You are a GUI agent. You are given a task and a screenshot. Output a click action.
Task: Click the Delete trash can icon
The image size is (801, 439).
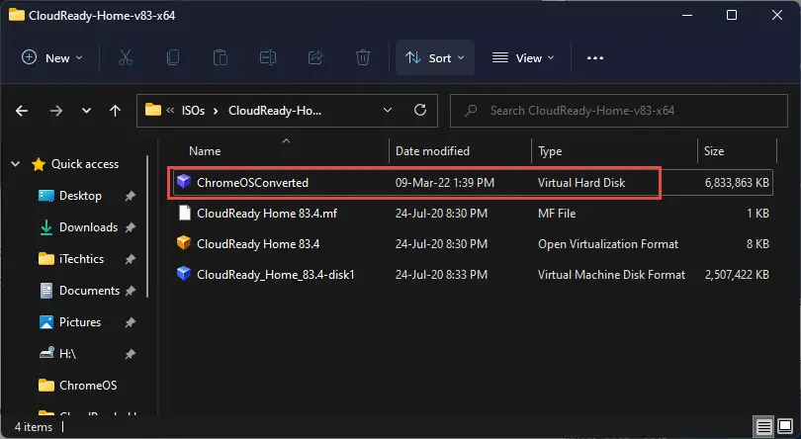coord(363,57)
